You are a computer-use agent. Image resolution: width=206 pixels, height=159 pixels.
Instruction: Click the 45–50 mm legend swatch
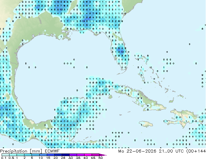96,155
